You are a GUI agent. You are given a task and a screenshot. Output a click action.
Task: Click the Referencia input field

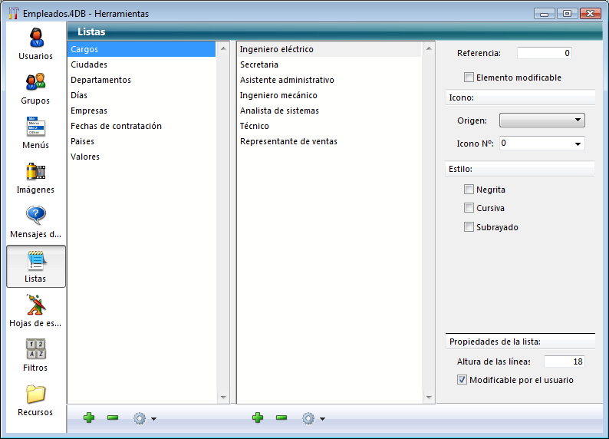(544, 53)
